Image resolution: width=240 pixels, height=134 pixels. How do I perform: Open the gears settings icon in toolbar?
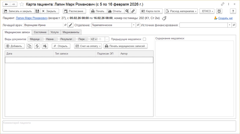click(x=127, y=11)
